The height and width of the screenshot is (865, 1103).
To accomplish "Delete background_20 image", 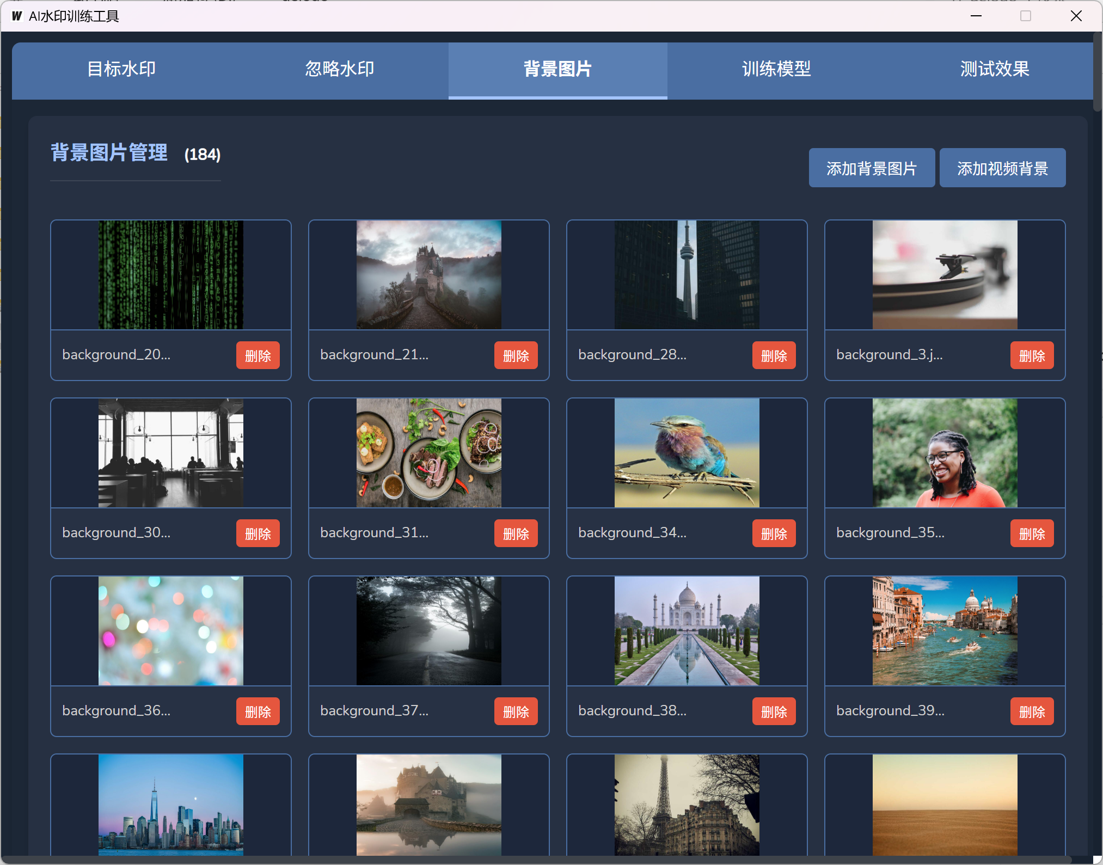I will pyautogui.click(x=258, y=355).
